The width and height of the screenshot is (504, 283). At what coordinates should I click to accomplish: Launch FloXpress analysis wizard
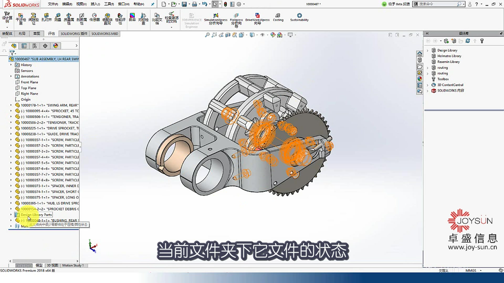(x=236, y=20)
